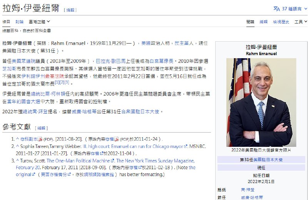Open 喬·拜登 link in infobox

pyautogui.click(x=248, y=190)
